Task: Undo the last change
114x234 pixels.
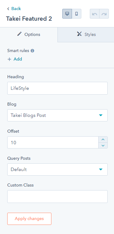Action: [95, 14]
